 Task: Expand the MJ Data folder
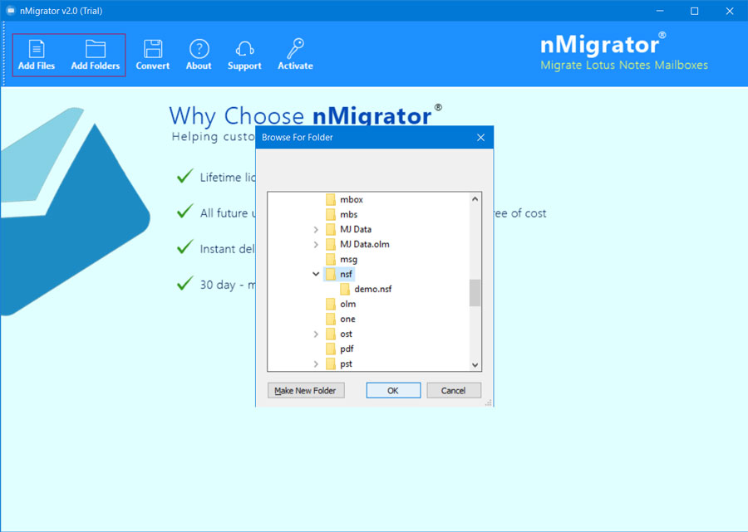[316, 230]
